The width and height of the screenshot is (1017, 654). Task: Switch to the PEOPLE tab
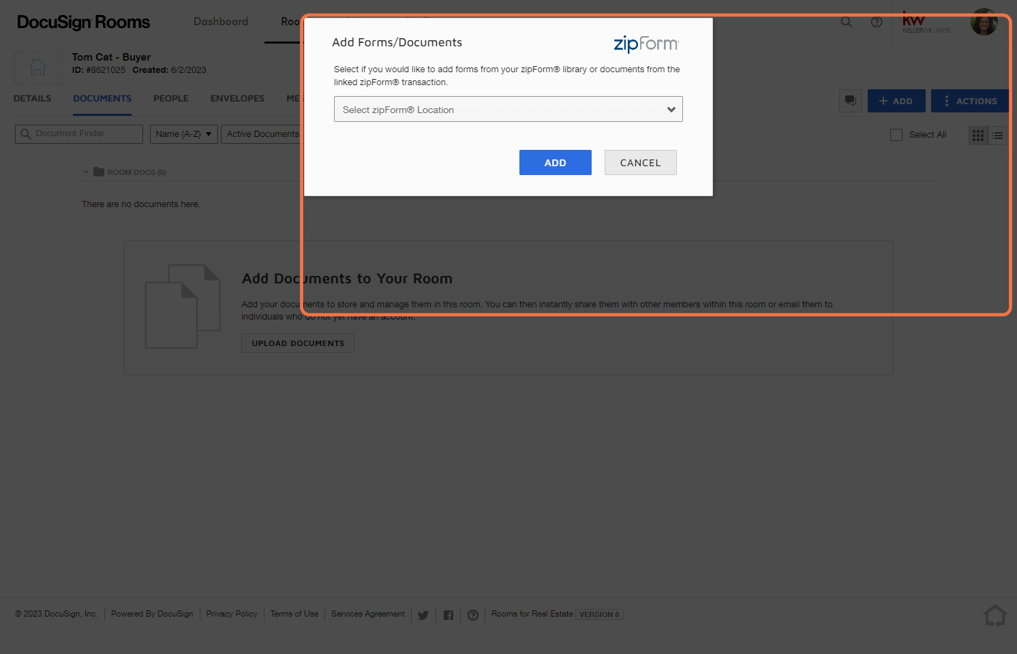(x=171, y=98)
